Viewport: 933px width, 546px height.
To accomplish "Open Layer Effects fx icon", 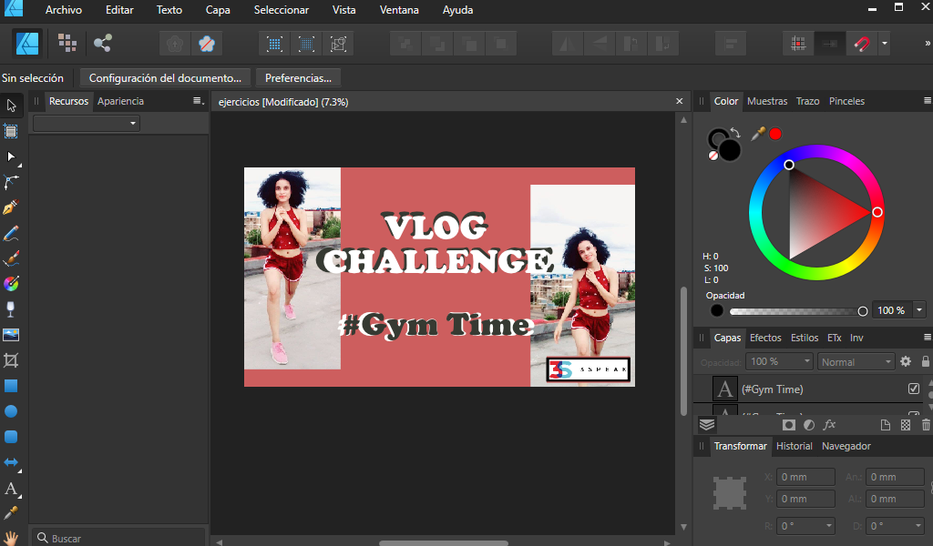I will click(x=829, y=425).
